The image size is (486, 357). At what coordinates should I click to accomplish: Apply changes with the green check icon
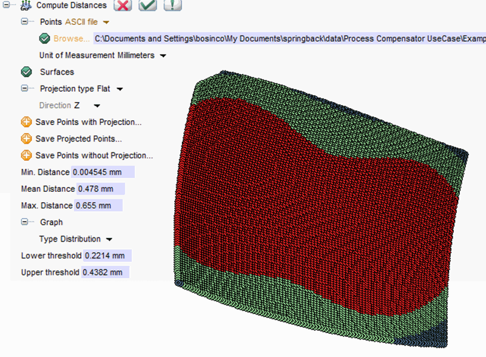pos(147,5)
